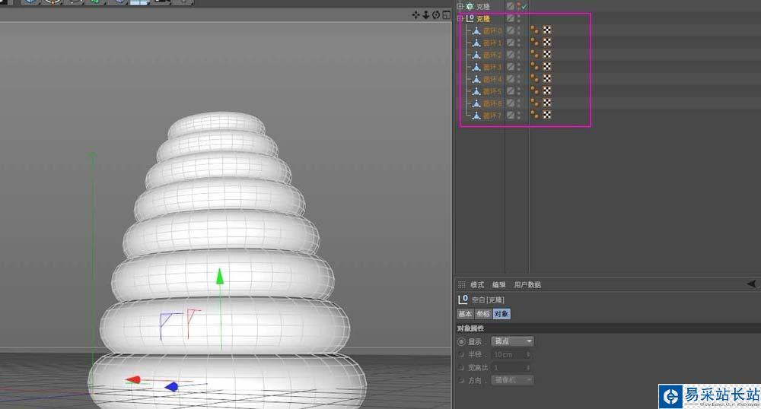The height and width of the screenshot is (409, 761).
Task: Select the Phong tag on 圆环.1 row
Action: [x=534, y=42]
